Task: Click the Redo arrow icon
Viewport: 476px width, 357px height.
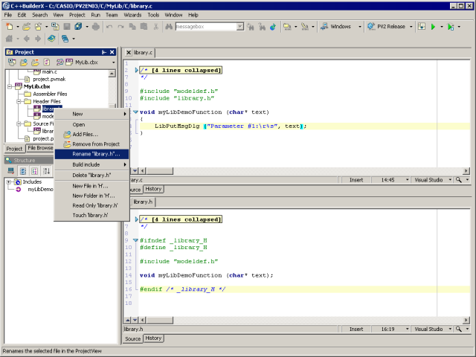Action: (x=120, y=27)
